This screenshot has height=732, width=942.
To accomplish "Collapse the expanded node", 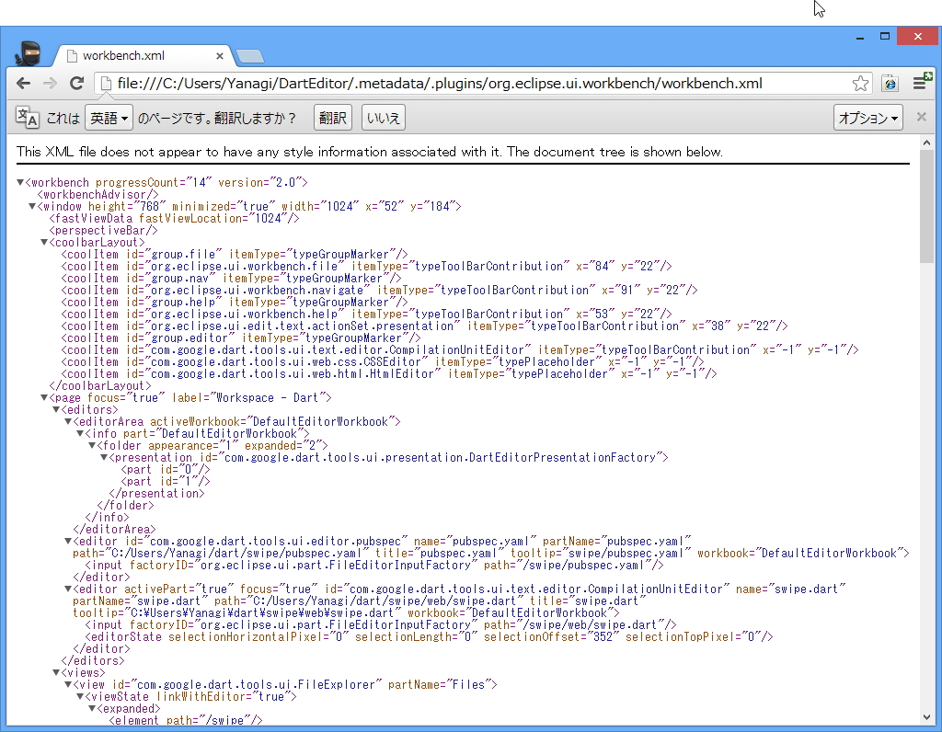I will pos(93,709).
